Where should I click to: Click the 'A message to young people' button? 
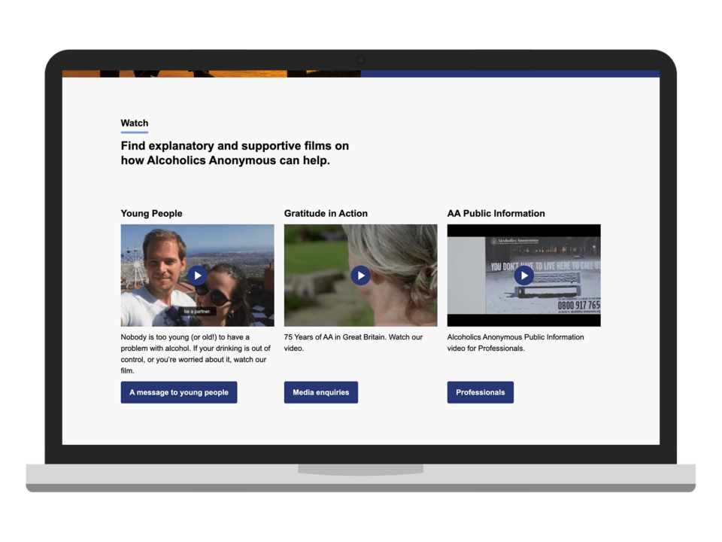tap(179, 392)
